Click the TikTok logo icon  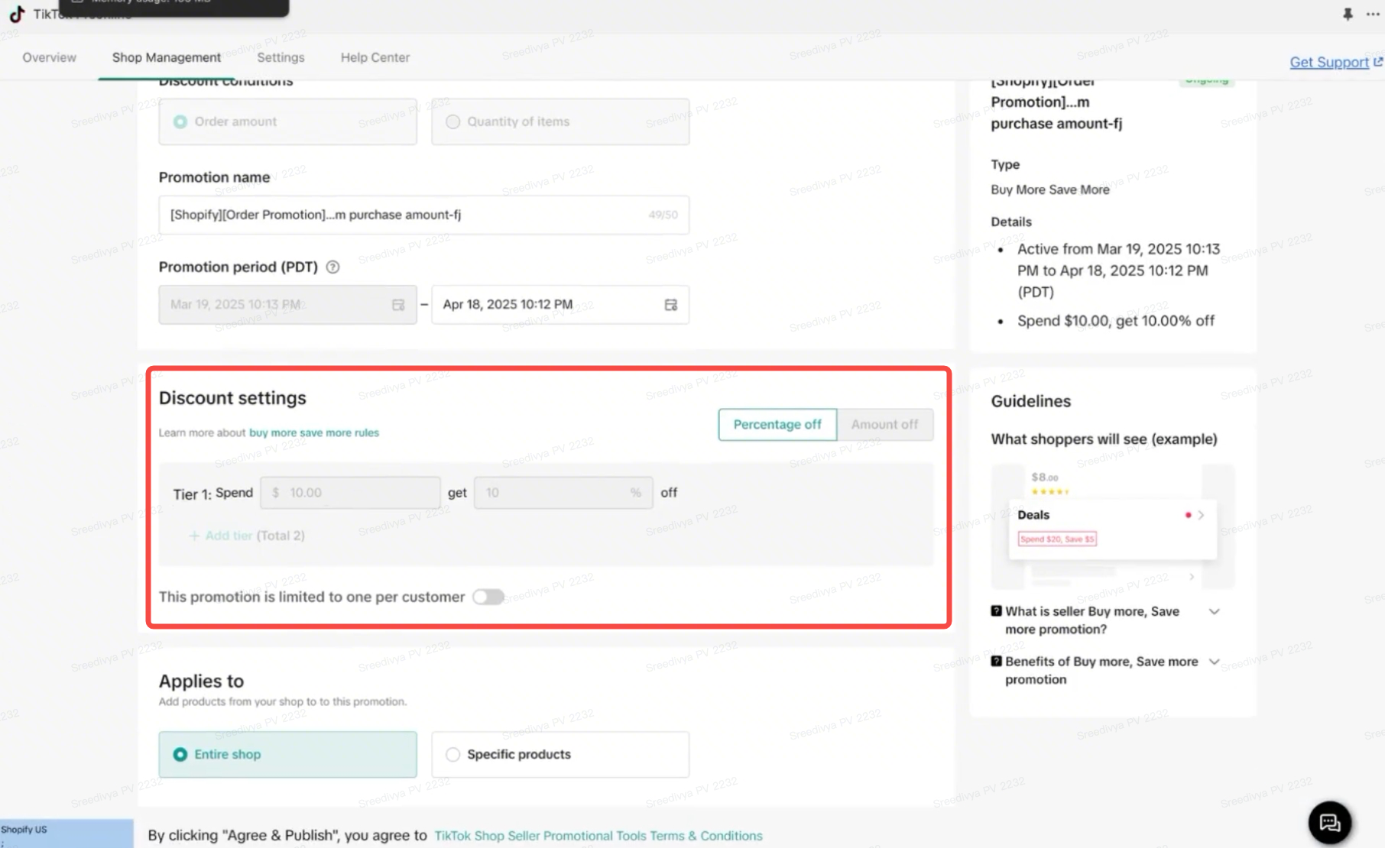click(x=17, y=14)
